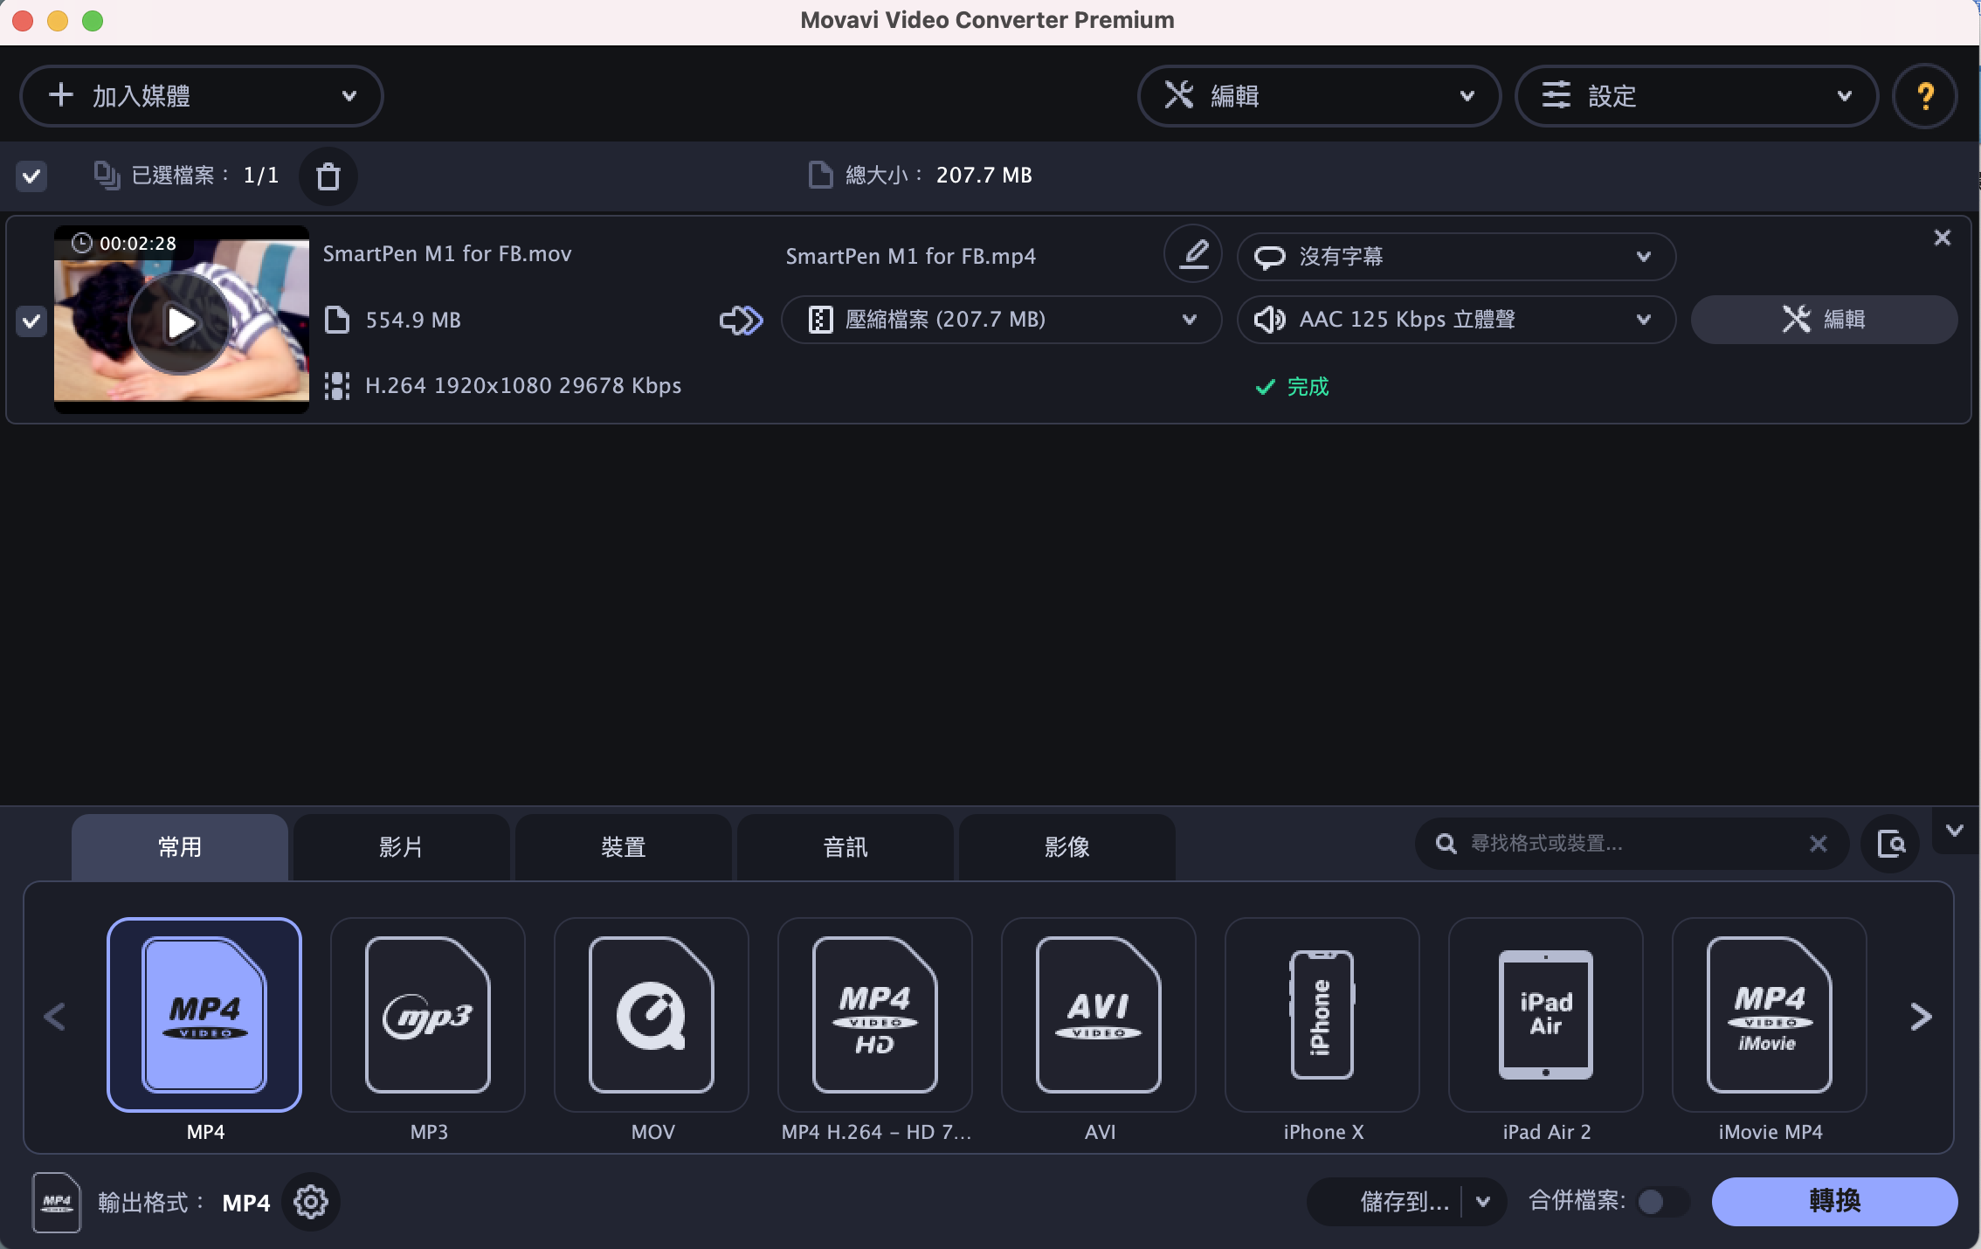Switch to the 音訊 audio tab
The image size is (1981, 1249).
845,847
